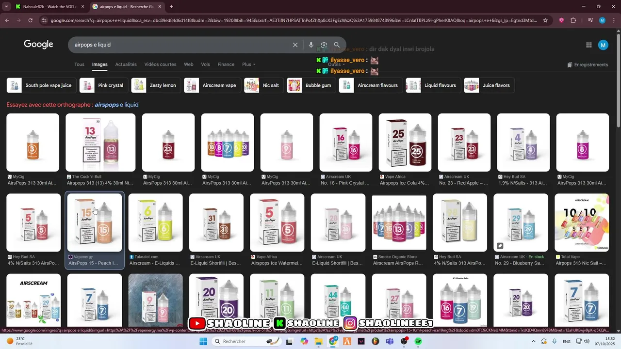Filter by Zesty lemon chip
Viewport: 621px width, 349px height.
(x=156, y=85)
